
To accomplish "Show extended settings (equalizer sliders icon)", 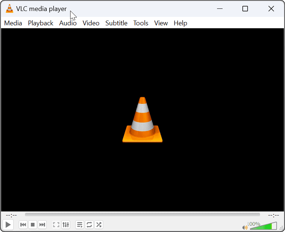I will point(66,225).
